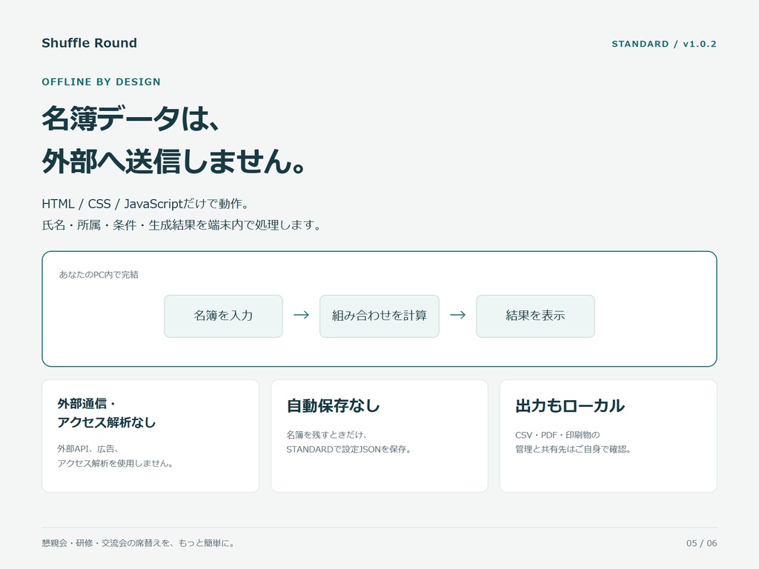759x569 pixels.
Task: Click the 出力もローカル card heading
Action: (x=570, y=405)
